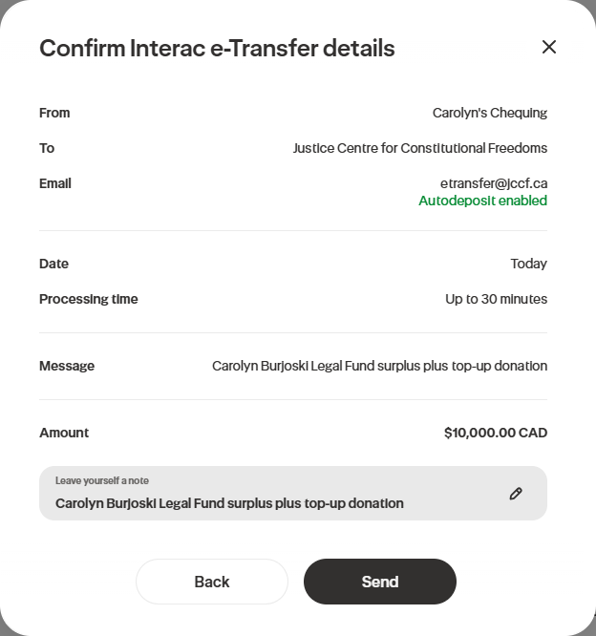Click the Message row label
Screen dimensions: 596x636
coord(67,366)
